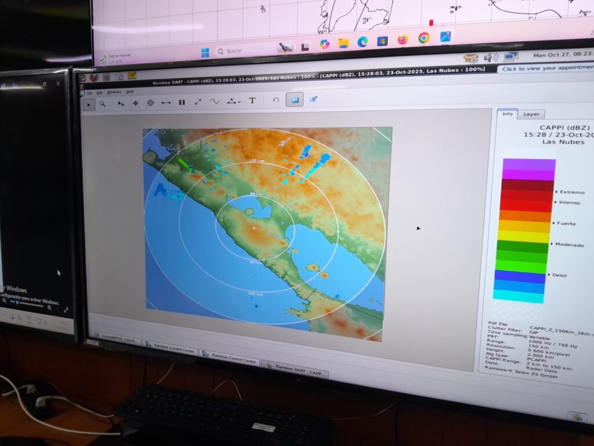594x446 pixels.
Task: Switch to the Info tab
Action: (507, 113)
